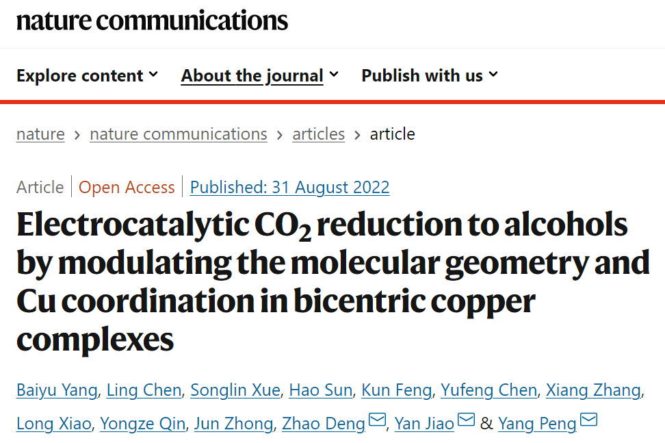Open author Xiang Zhang's link

[593, 390]
